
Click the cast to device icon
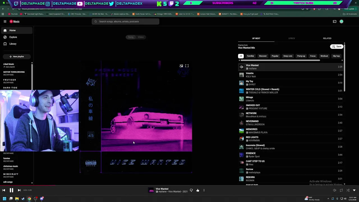[x=334, y=22]
